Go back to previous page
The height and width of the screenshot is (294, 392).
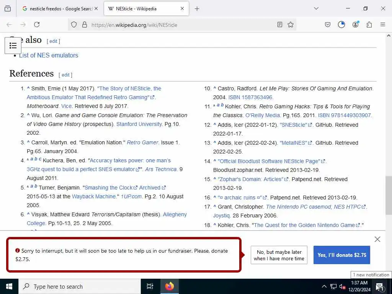tap(9, 24)
